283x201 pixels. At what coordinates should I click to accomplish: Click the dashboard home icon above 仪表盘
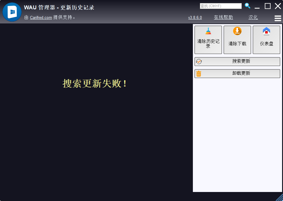[x=266, y=31]
